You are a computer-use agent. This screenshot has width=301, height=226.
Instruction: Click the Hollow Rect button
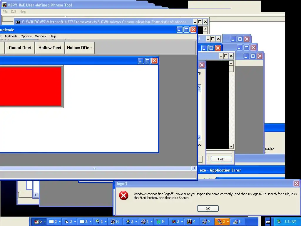click(50, 48)
